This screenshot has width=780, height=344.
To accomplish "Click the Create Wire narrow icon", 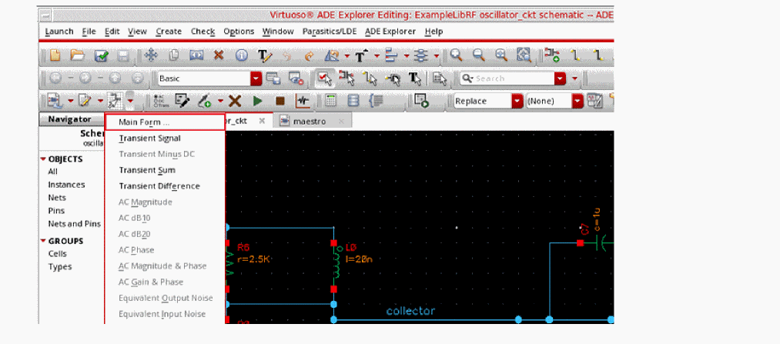I will point(577,55).
